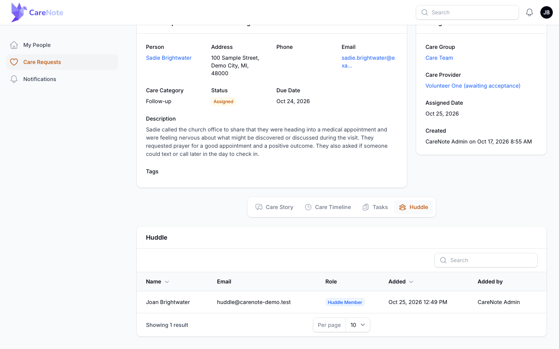
Task: Click the Tags label
Action: tap(152, 171)
